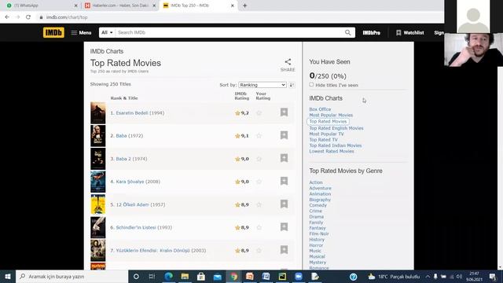Viewport: 503px width, 283px height.
Task: Add Baba (1972) to watchlist
Action: tap(284, 135)
